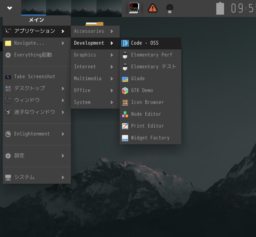Screen dimensions: 256x237
Task: Expand the アプリケーション submenu arrow
Action: [63, 31]
